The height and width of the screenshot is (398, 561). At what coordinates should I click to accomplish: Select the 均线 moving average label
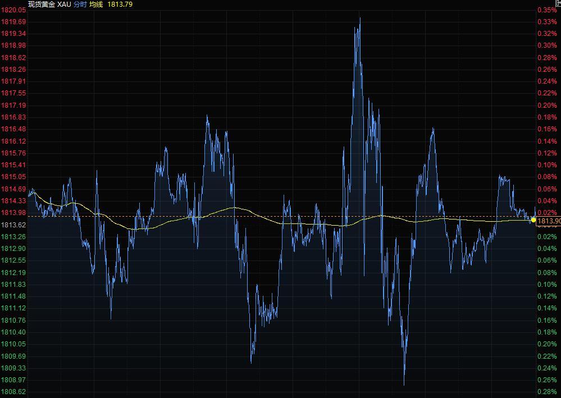(x=96, y=4)
